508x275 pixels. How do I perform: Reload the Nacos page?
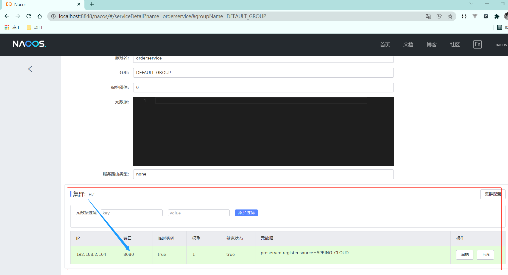pyautogui.click(x=29, y=16)
